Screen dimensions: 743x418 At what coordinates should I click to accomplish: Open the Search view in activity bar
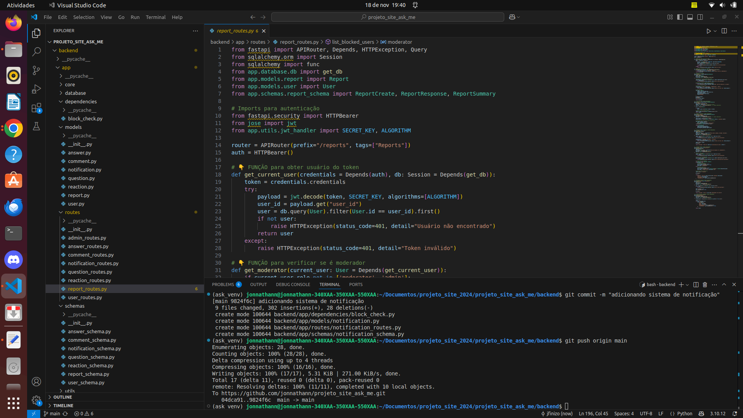[x=36, y=51]
